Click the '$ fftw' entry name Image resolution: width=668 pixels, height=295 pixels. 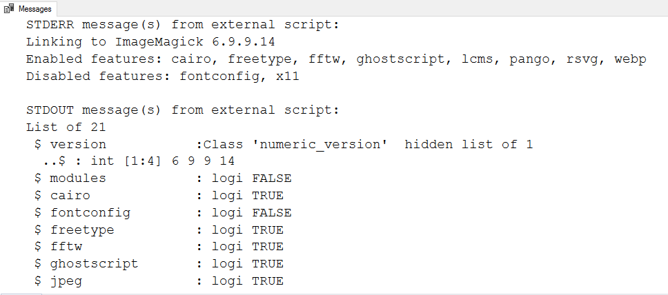(58, 247)
